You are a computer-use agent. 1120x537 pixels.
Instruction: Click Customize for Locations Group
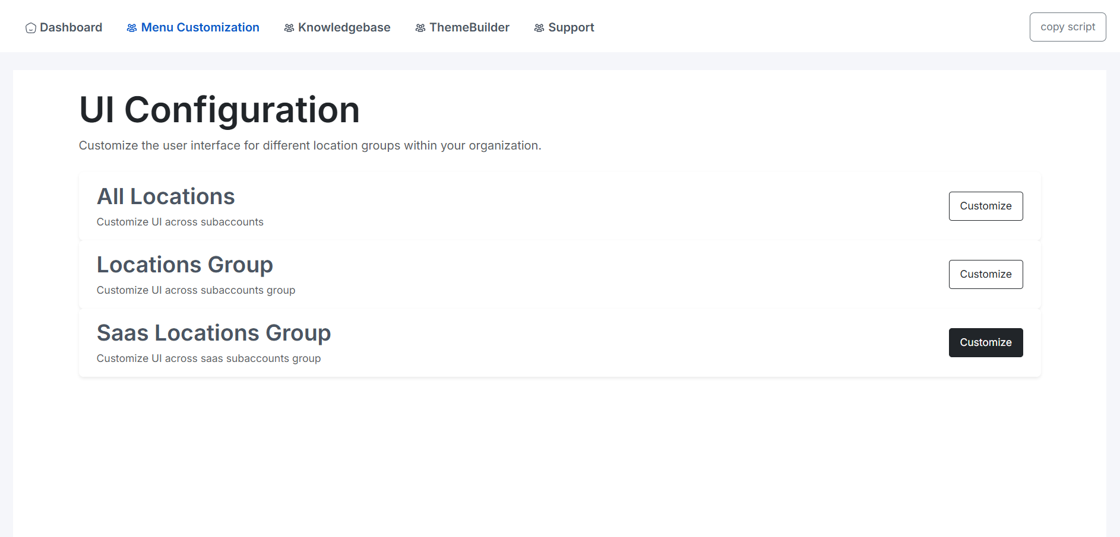(985, 274)
